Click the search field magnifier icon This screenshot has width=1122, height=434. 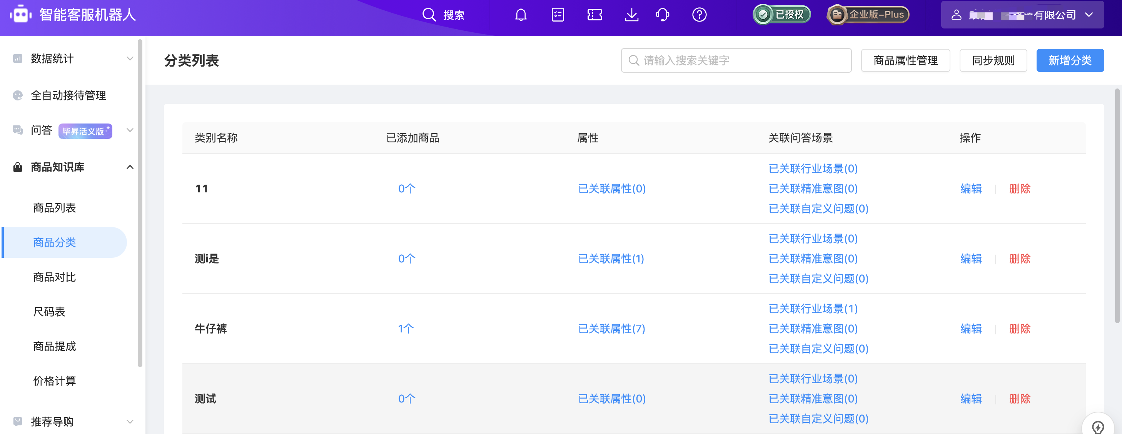[634, 60]
